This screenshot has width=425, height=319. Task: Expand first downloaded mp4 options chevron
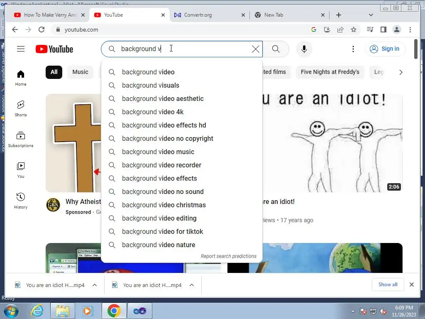point(95,285)
